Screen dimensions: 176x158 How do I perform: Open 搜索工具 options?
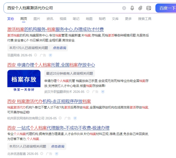pos(145,19)
